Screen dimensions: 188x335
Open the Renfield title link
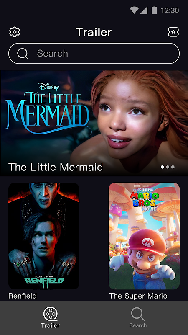pos(23,296)
